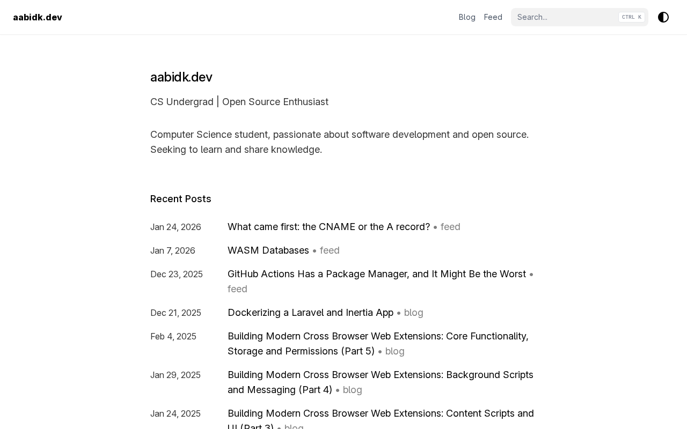687x429 pixels.
Task: Toggle the dark/light theme icon
Action: click(x=663, y=17)
